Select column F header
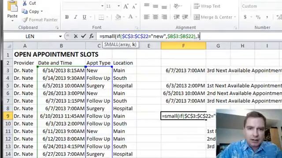The height and width of the screenshot is (158, 282). pyautogui.click(x=183, y=46)
